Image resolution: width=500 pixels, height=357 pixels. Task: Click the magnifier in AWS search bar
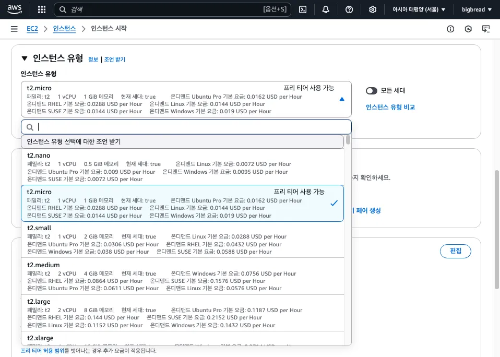63,9
